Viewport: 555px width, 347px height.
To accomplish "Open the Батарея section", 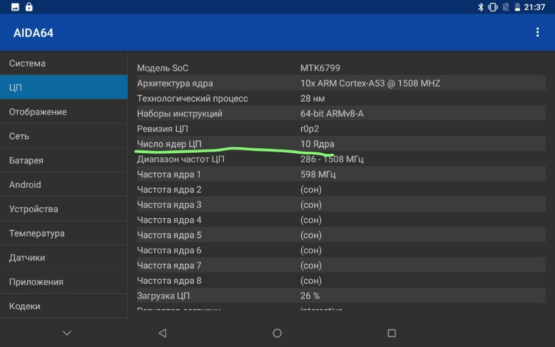I will [64, 160].
